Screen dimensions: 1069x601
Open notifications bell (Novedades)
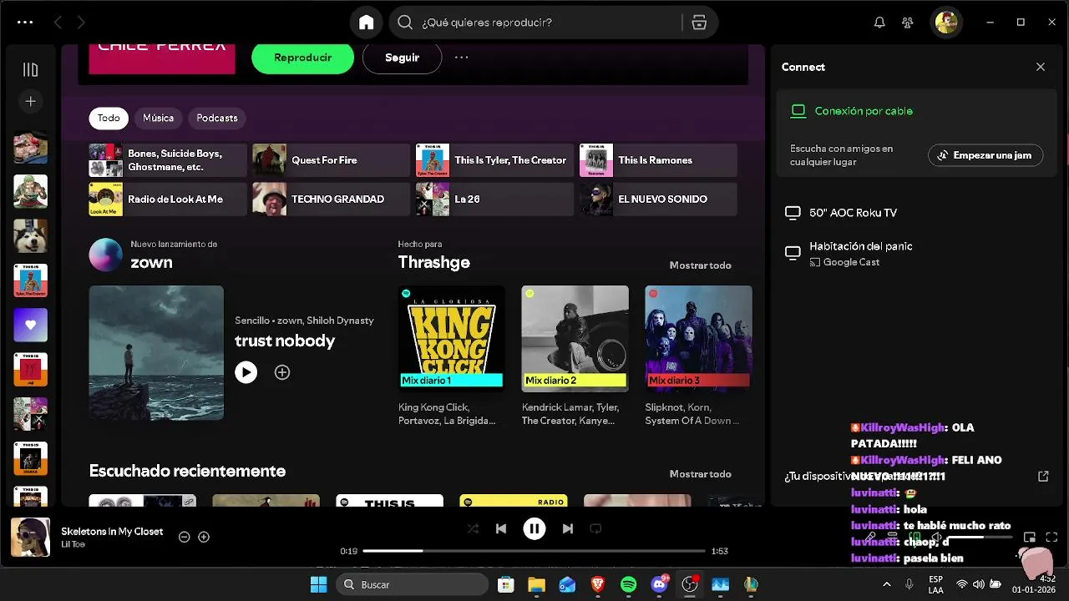click(879, 23)
